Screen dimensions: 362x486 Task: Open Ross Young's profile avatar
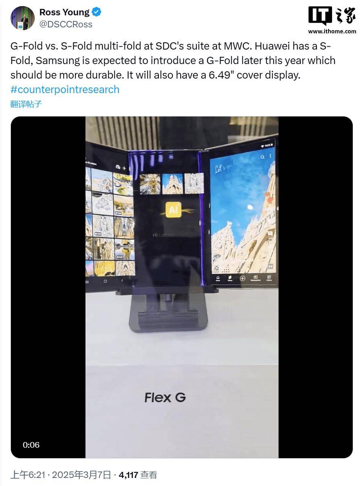22,18
